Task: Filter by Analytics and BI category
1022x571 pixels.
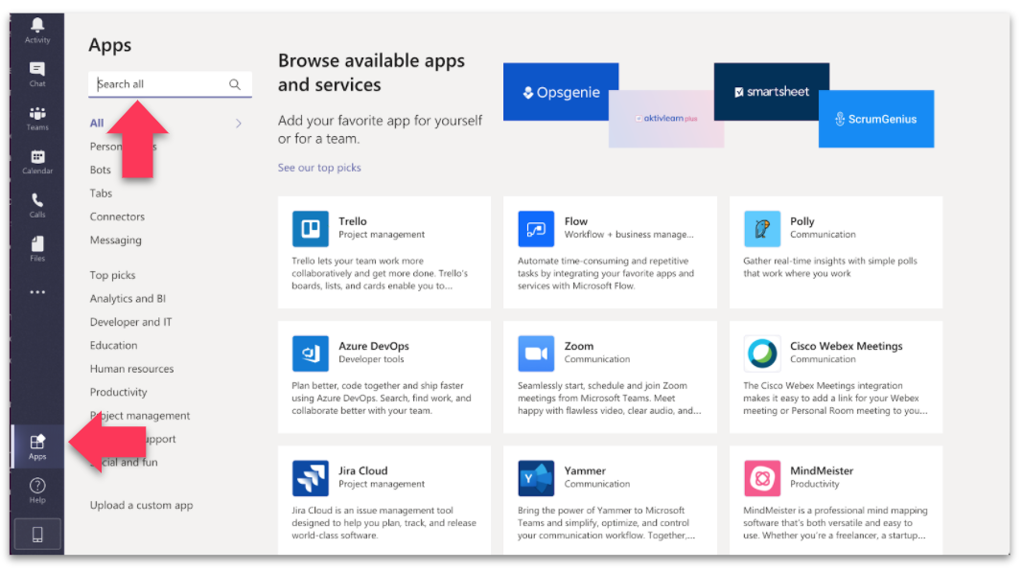Action: click(x=128, y=299)
